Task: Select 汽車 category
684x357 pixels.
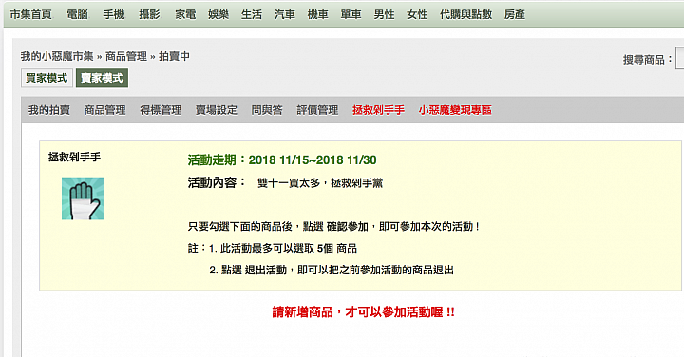Action: [x=285, y=14]
